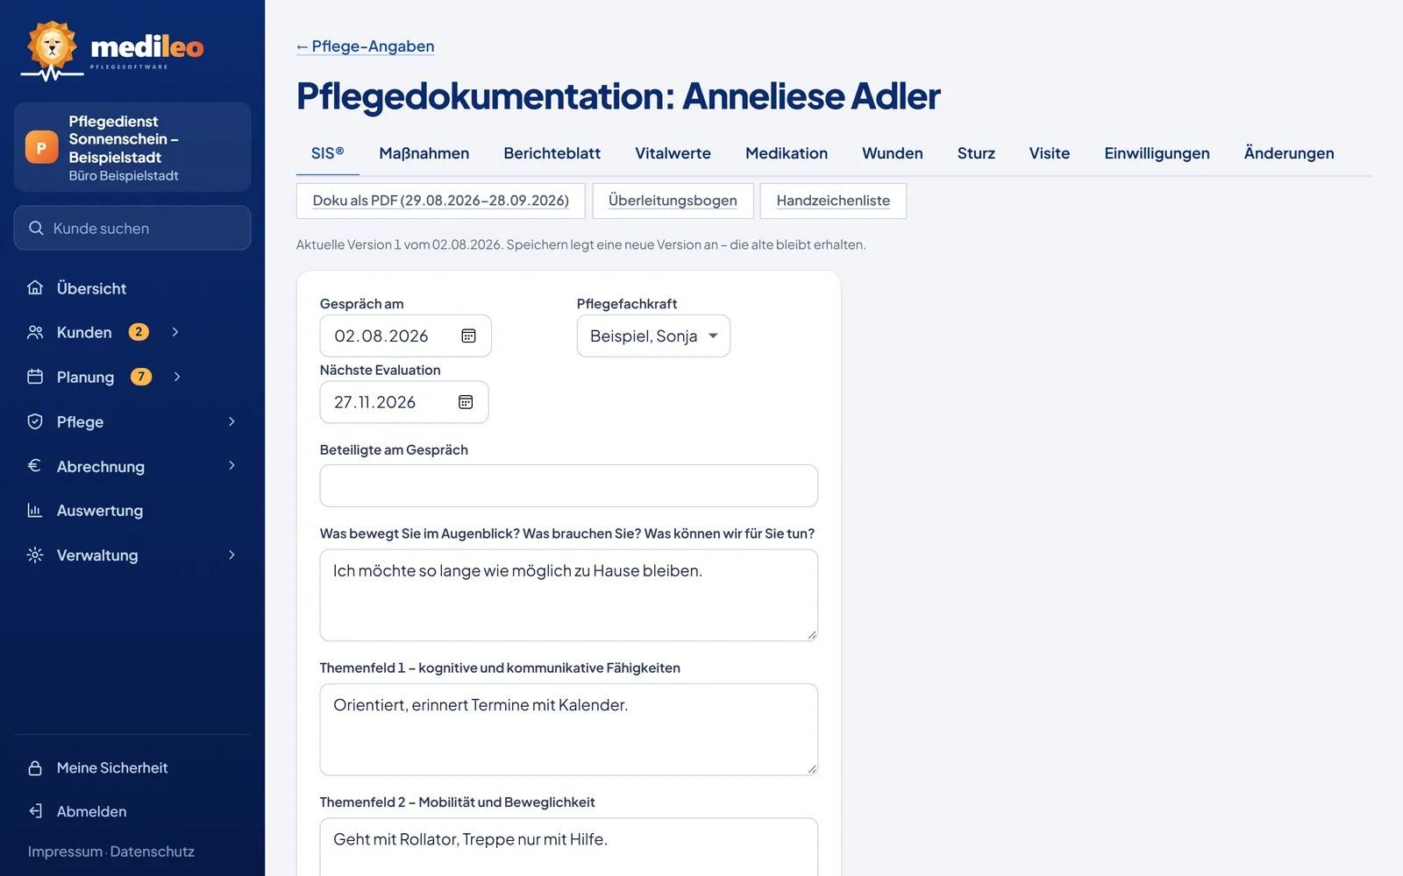Click the Beteiligte am Gespräch input field
The width and height of the screenshot is (1403, 876).
(x=569, y=485)
